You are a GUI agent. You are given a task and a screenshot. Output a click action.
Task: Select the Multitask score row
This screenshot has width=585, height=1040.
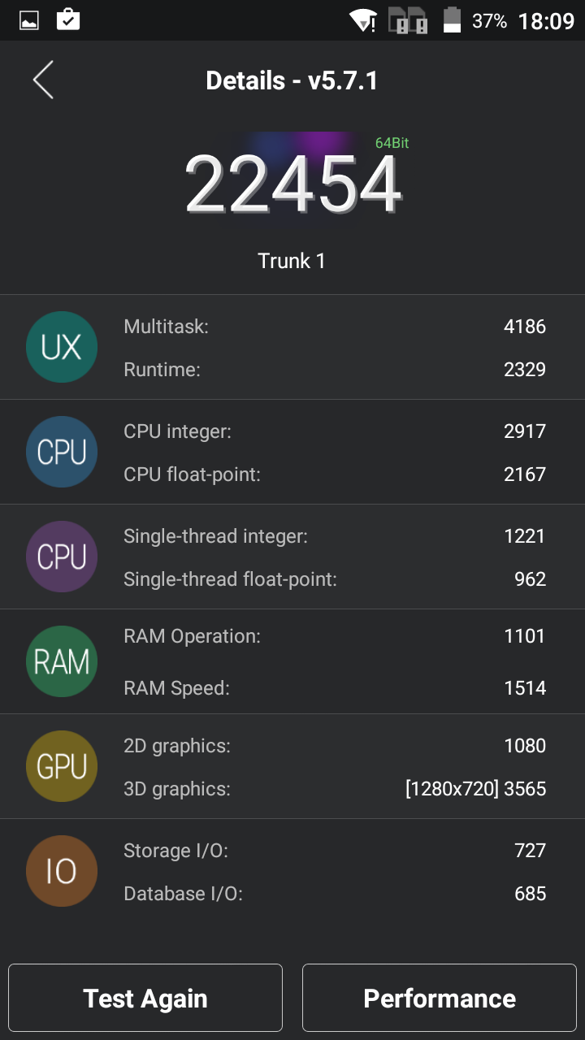[x=334, y=327]
